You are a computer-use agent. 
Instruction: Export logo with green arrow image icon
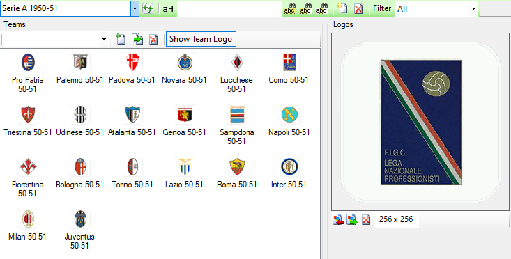click(352, 219)
